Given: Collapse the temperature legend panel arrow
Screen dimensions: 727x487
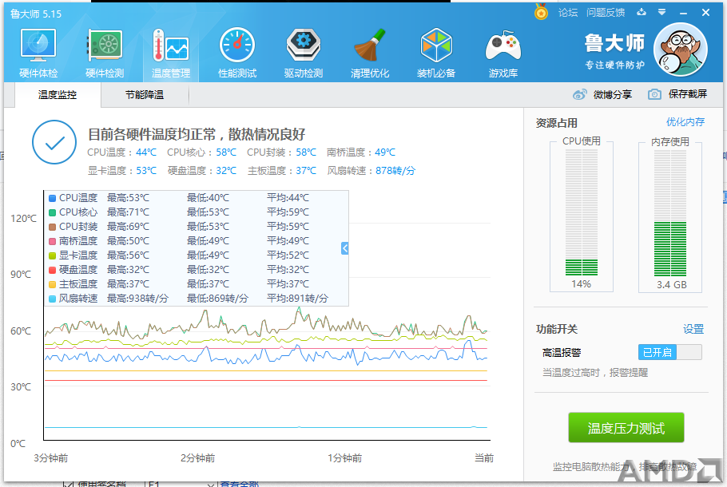Looking at the screenshot, I should pos(344,248).
